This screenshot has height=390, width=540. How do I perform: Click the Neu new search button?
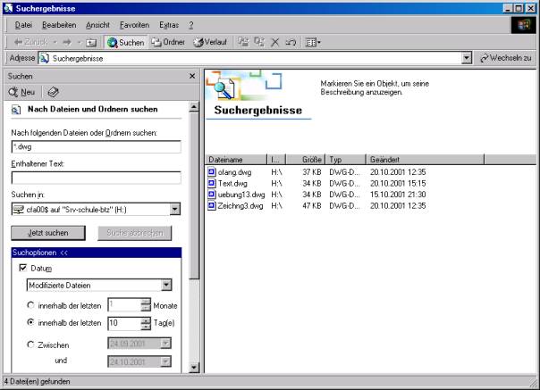click(x=22, y=92)
